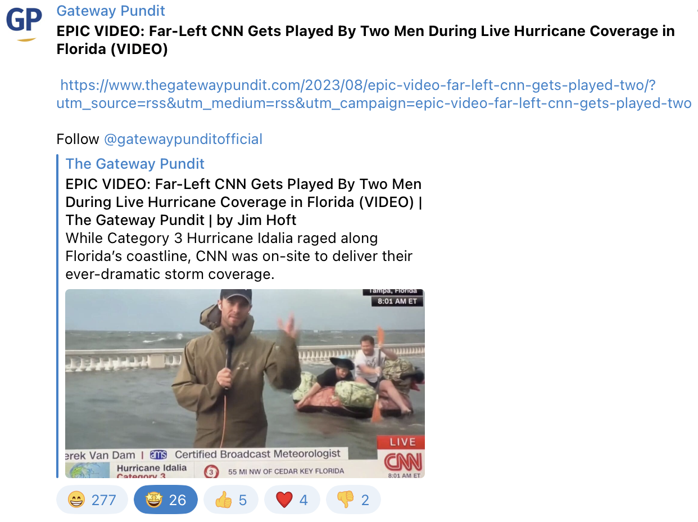
Task: Remove the selected star-struck reaction showing 26
Action: (166, 499)
